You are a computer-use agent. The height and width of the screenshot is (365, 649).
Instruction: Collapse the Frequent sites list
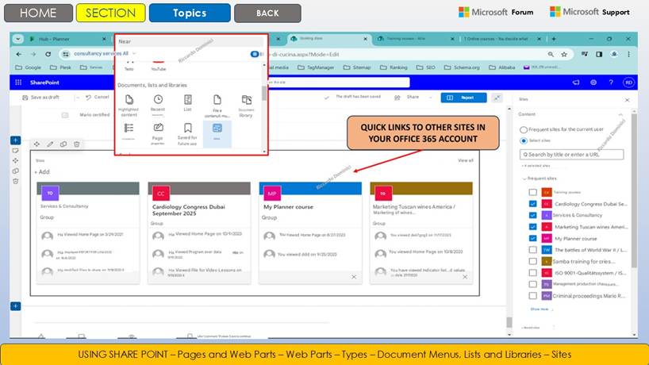(x=524, y=179)
